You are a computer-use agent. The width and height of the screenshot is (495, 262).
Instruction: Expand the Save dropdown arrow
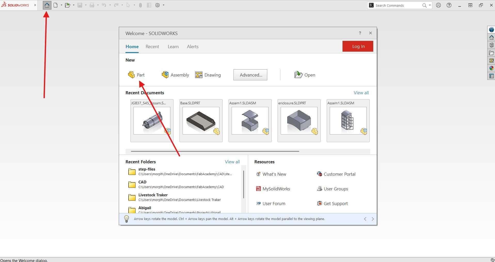click(86, 5)
